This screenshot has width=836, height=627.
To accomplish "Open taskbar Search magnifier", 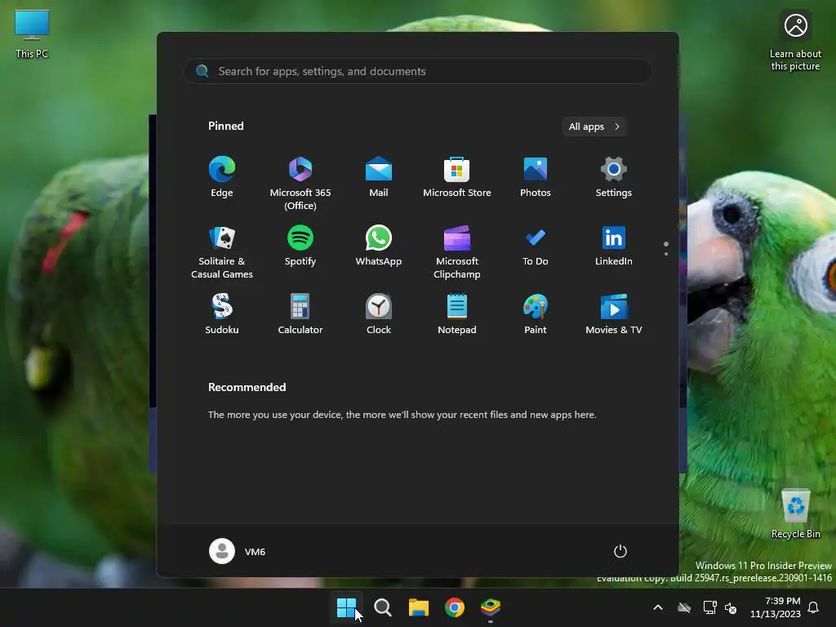I will (383, 607).
